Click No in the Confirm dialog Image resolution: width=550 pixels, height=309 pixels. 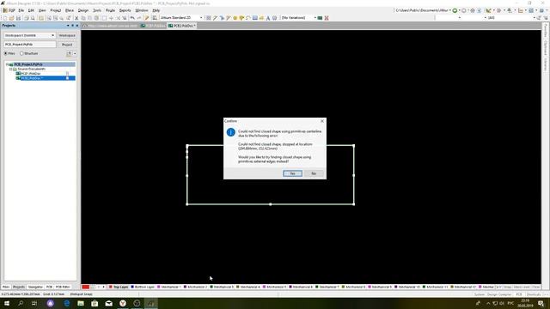314,173
